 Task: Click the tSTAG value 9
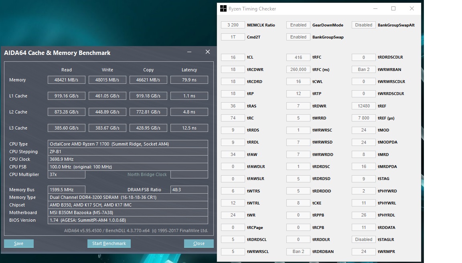click(x=364, y=179)
